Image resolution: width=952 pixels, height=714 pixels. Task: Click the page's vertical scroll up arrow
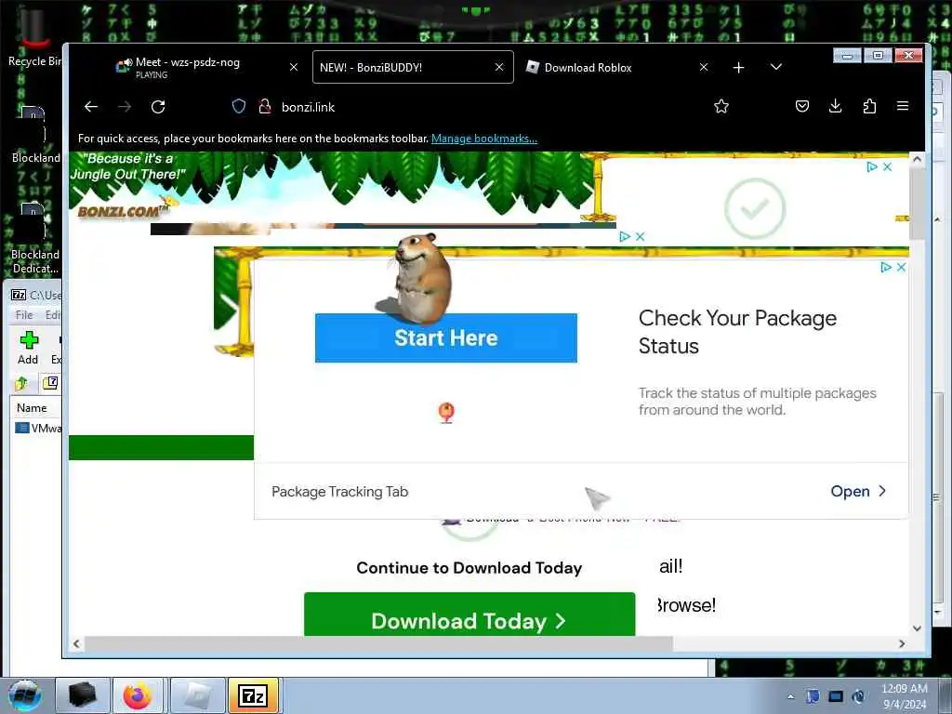point(917,159)
